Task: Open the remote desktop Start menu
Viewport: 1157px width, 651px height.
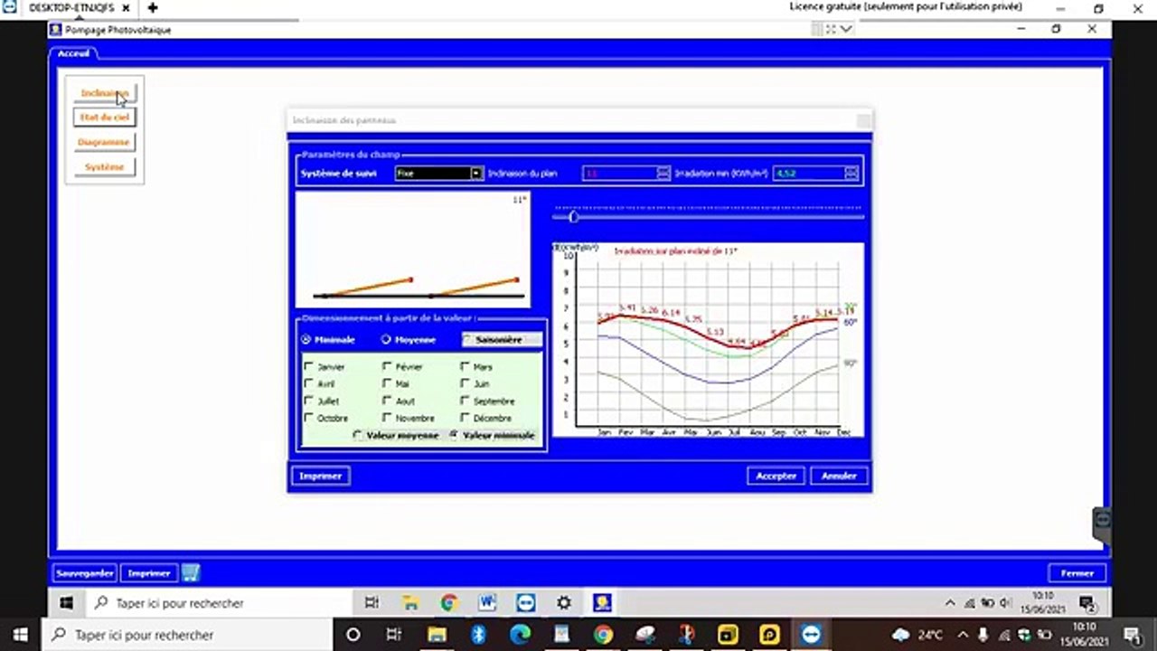Action: pos(66,603)
